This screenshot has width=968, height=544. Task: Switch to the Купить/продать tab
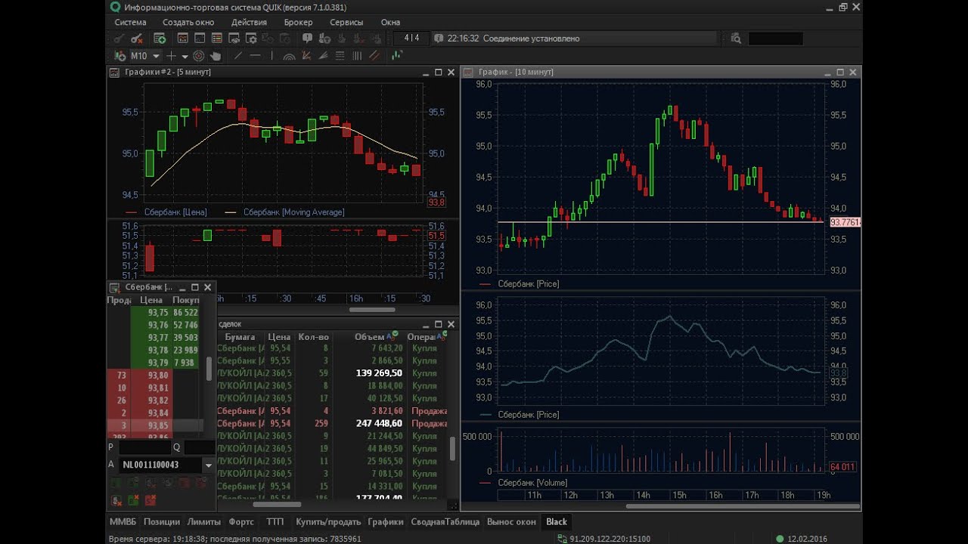tap(328, 522)
